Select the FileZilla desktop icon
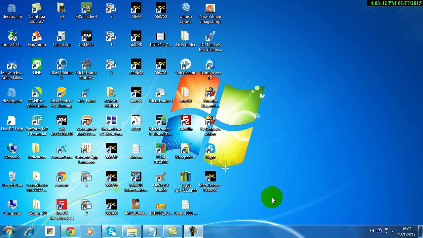This screenshot has width=423, height=238. 185,123
